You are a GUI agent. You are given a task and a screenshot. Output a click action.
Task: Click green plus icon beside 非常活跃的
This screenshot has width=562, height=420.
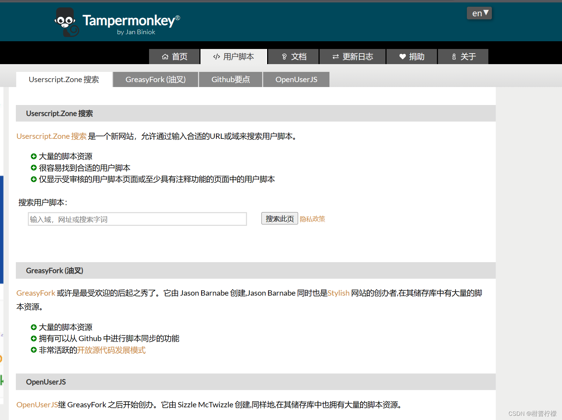coord(34,350)
